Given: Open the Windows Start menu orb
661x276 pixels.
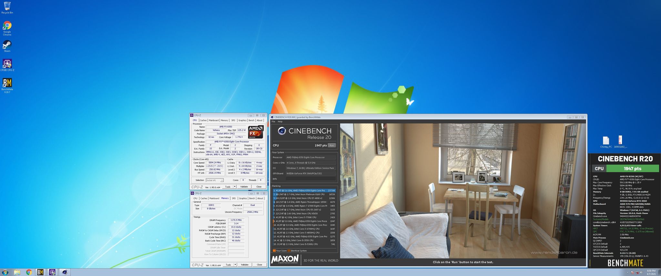Looking at the screenshot, I should [x=5, y=272].
